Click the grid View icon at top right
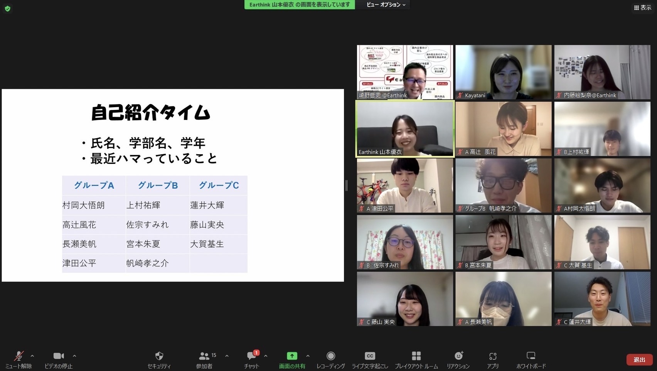Viewport: 657px width, 371px height. click(637, 8)
